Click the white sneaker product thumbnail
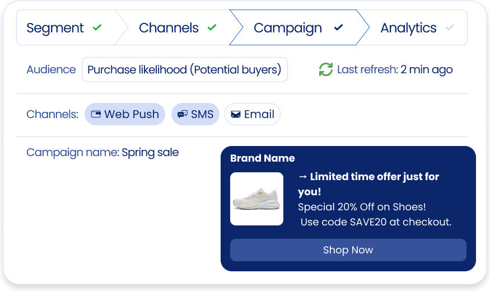Screen dimensions: 490x292 [256, 199]
